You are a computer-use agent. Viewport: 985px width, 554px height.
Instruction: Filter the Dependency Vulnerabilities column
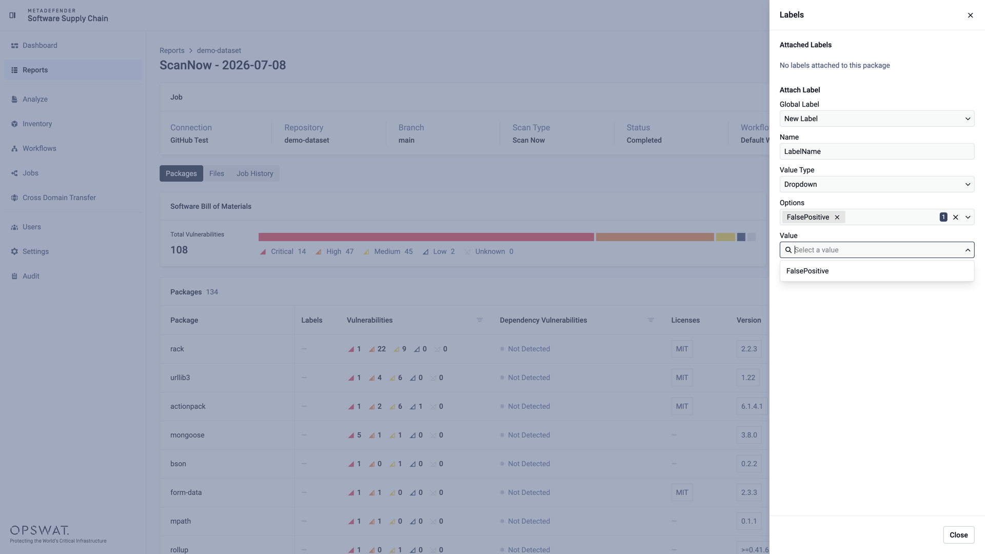tap(651, 320)
